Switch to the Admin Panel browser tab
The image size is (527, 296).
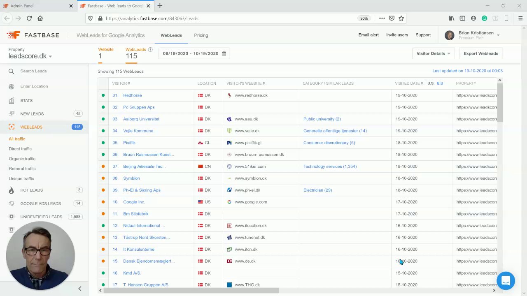[x=38, y=6]
